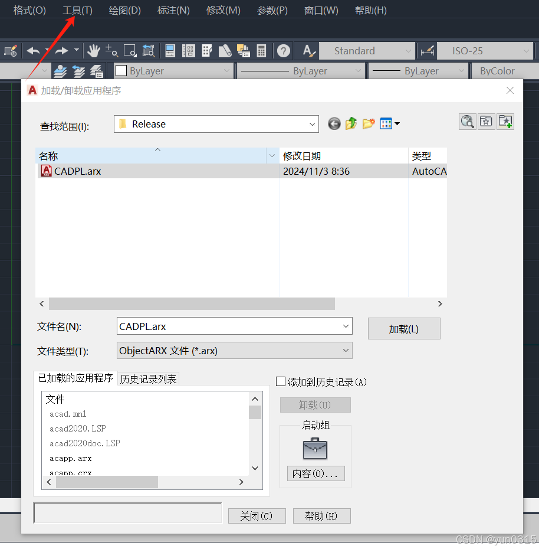Screen dimensions: 539x549
Task: Return to the previous zoom view
Action: 149,51
